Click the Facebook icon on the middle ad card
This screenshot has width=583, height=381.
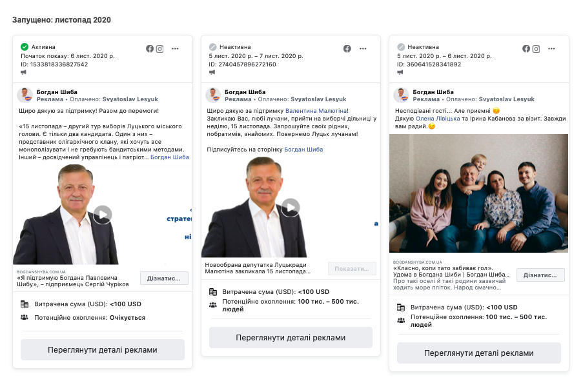pyautogui.click(x=347, y=48)
